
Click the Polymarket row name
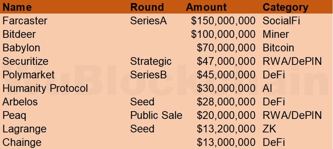(x=28, y=74)
